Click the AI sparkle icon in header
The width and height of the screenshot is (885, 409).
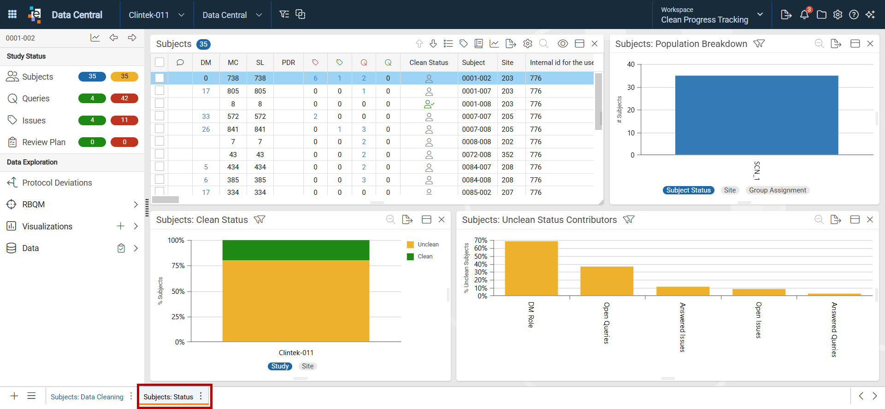tap(870, 15)
